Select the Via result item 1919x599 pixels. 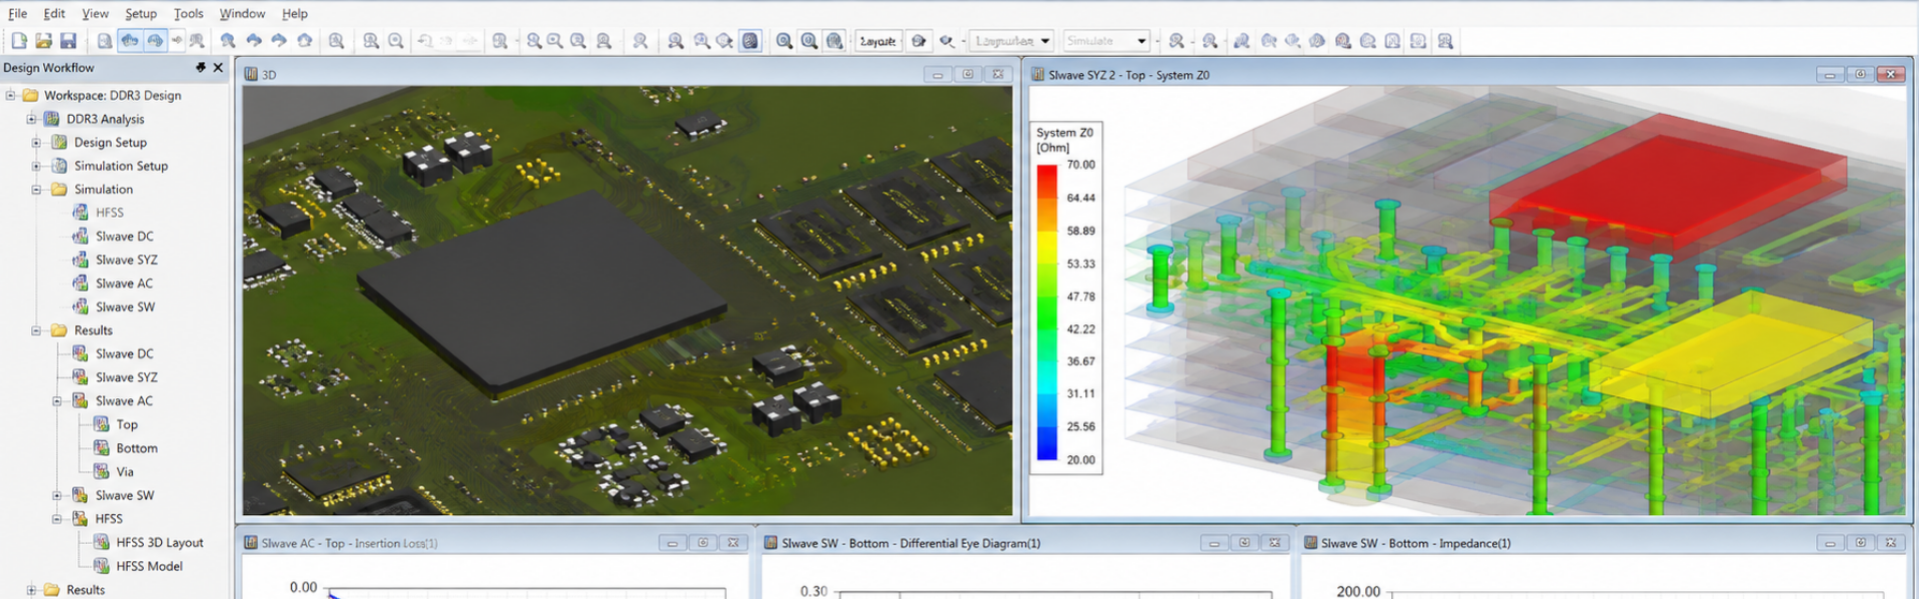click(124, 471)
